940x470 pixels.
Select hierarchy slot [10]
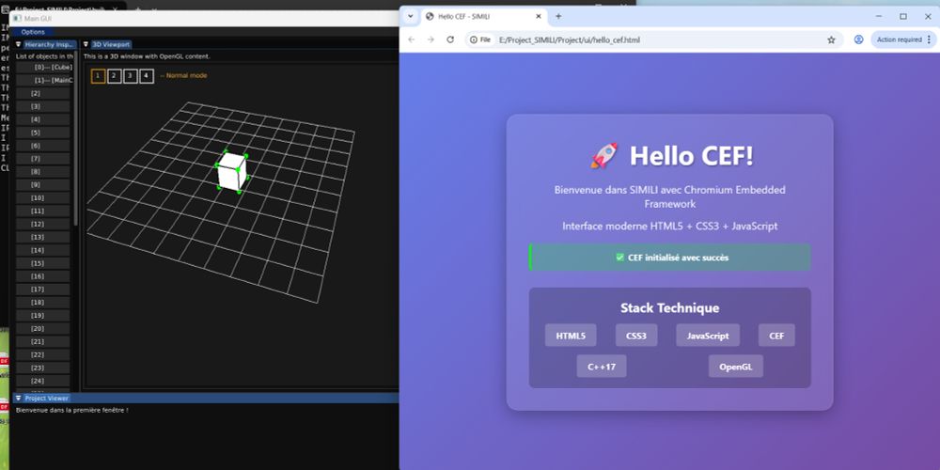(x=42, y=197)
